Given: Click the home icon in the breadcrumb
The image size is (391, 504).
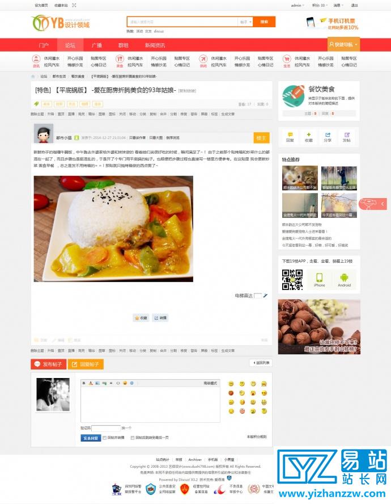Looking at the screenshot, I should click(33, 77).
